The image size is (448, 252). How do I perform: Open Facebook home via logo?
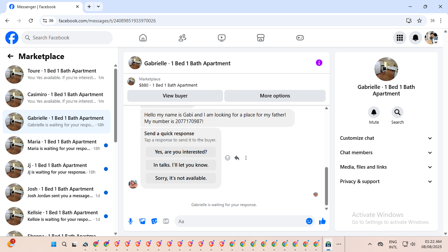coord(12,38)
